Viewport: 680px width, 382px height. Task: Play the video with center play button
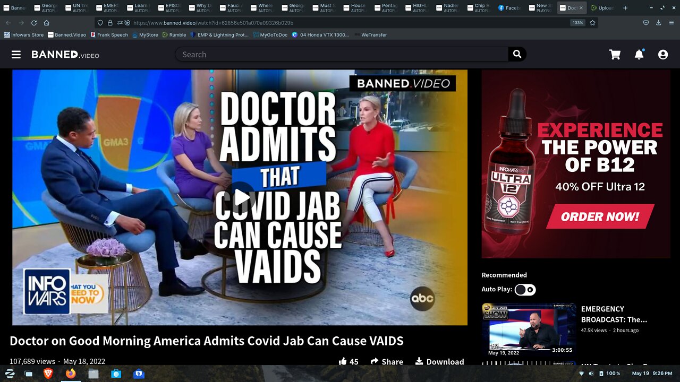(x=242, y=197)
